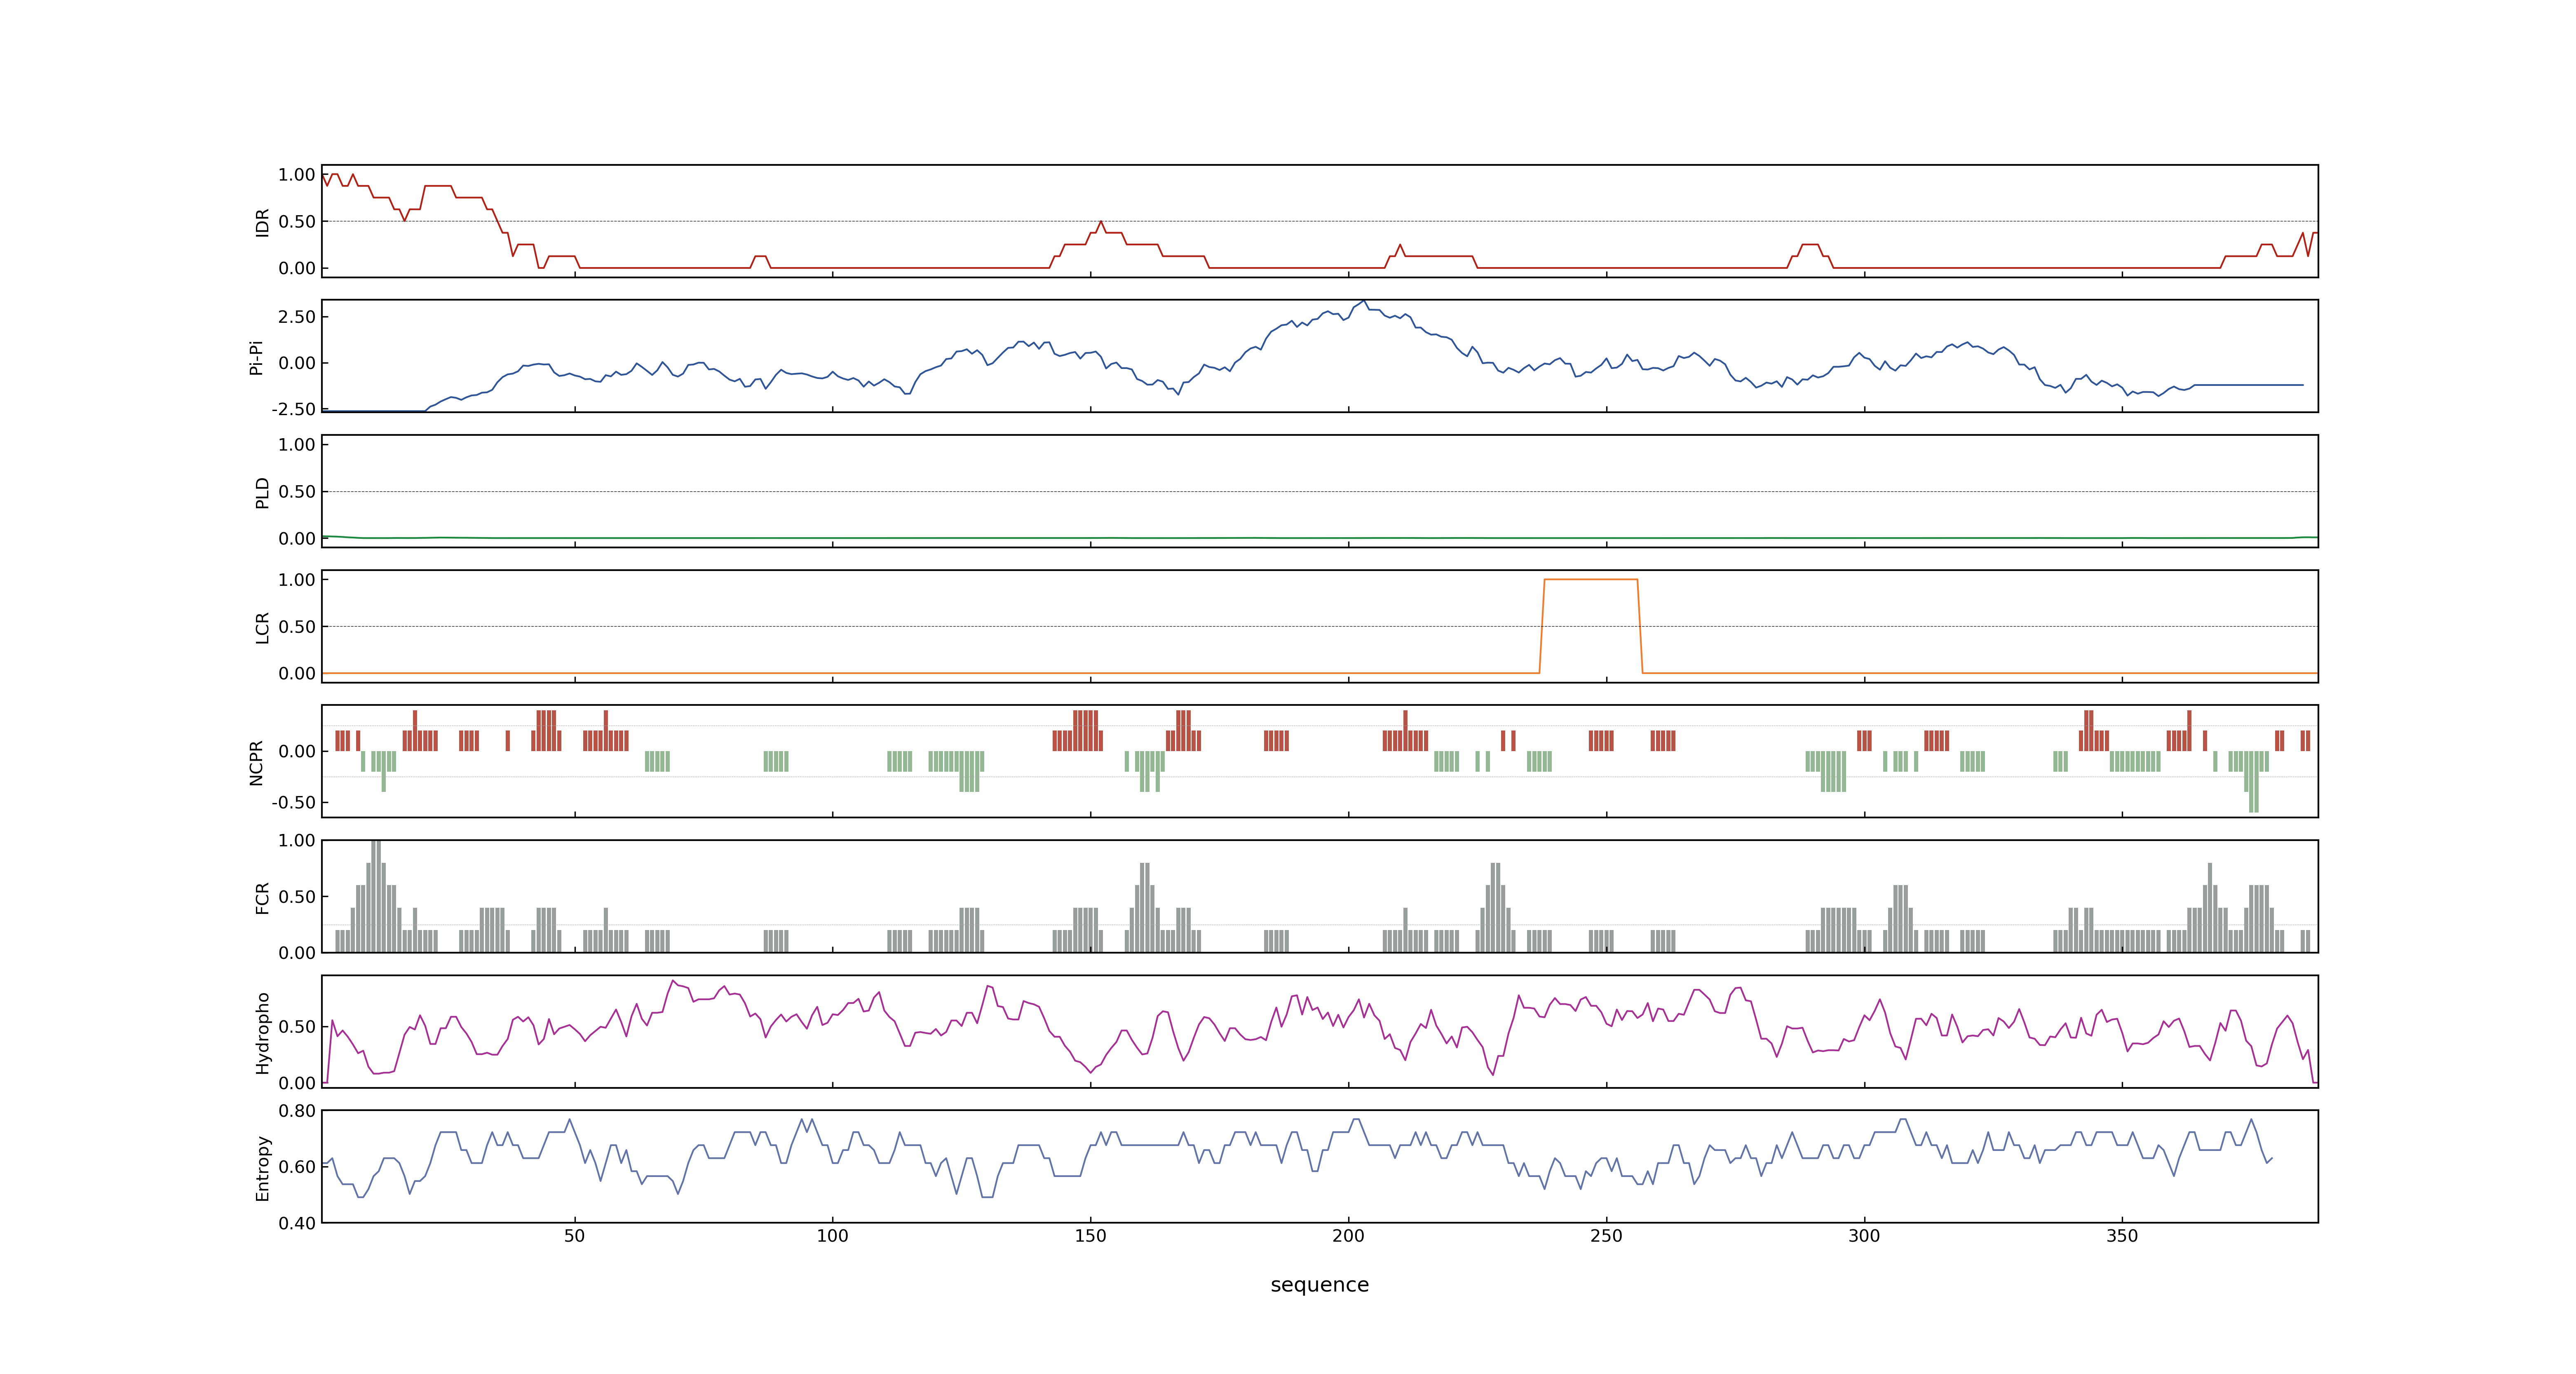The height and width of the screenshot is (1374, 2576).
Task: Click the IDR y-axis label
Action: point(263,222)
